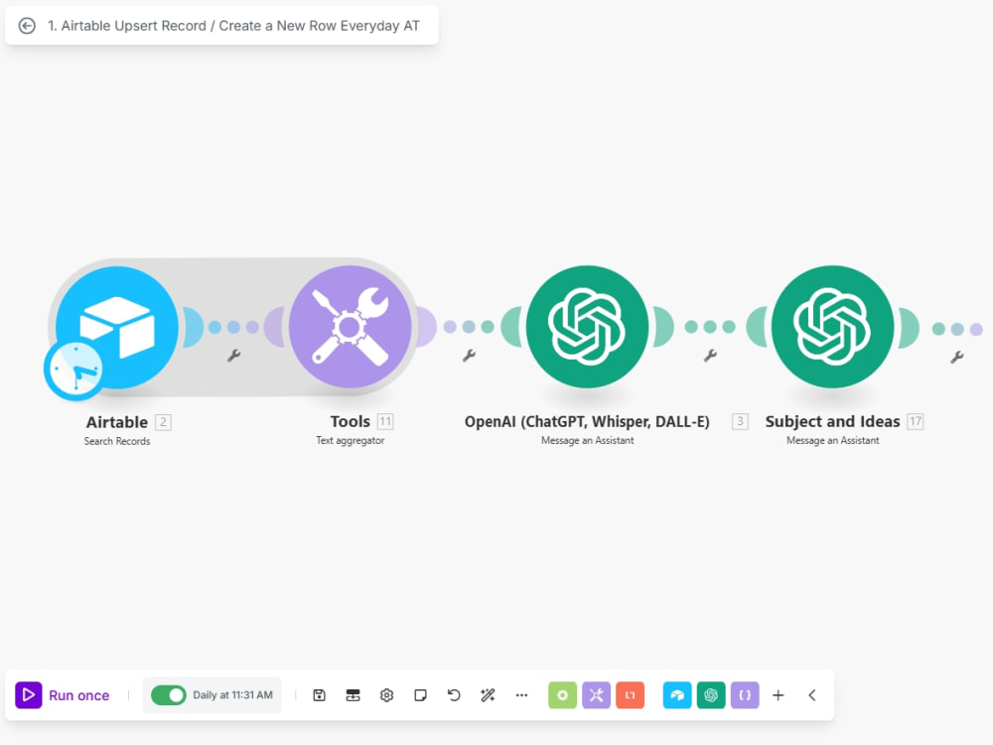Image resolution: width=993 pixels, height=745 pixels.
Task: Open the OpenAI Message an Assistant module
Action: click(x=588, y=327)
